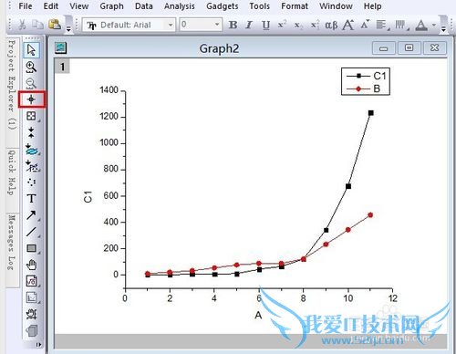Viewport: 456px width, 354px height.
Task: Open the Format menu
Action: (295, 5)
